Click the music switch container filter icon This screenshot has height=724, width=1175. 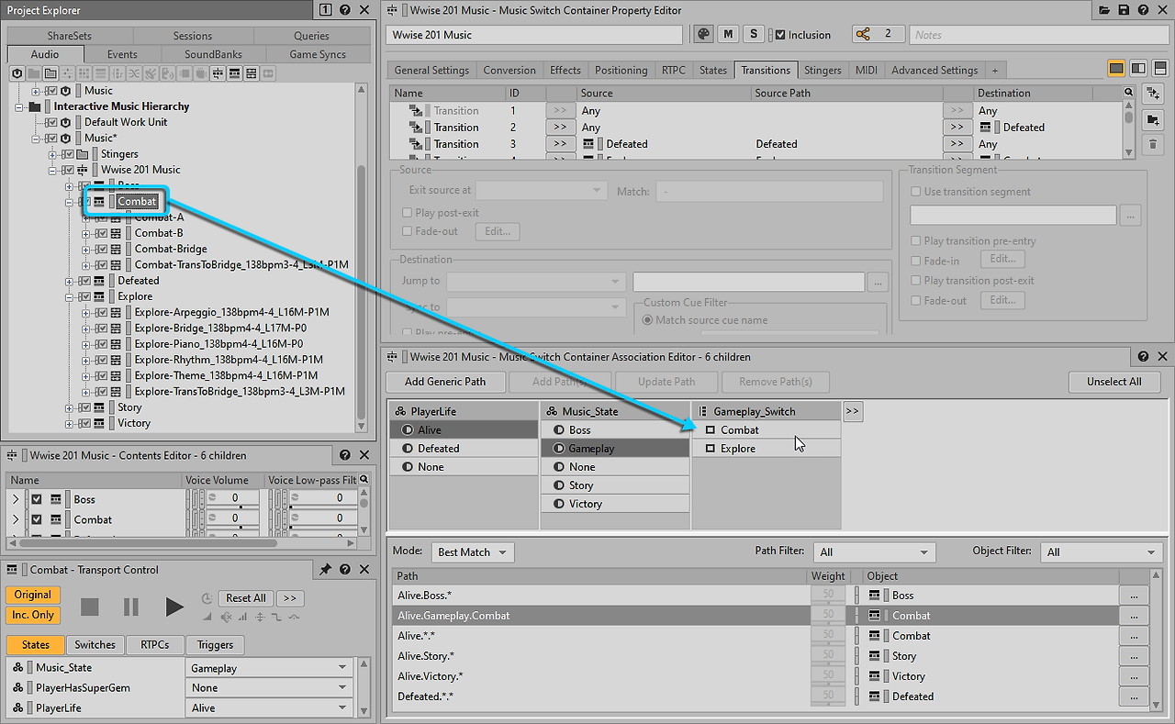click(x=218, y=73)
